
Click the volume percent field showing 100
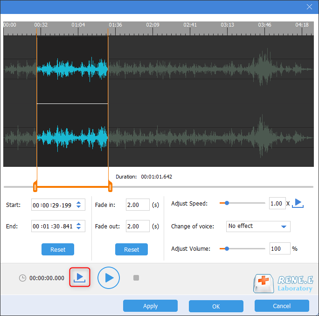tap(280, 248)
